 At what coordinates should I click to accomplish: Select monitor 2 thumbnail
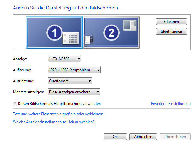tap(111, 32)
